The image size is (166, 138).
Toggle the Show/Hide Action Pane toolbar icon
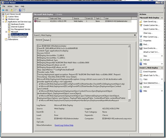[x=24, y=10]
